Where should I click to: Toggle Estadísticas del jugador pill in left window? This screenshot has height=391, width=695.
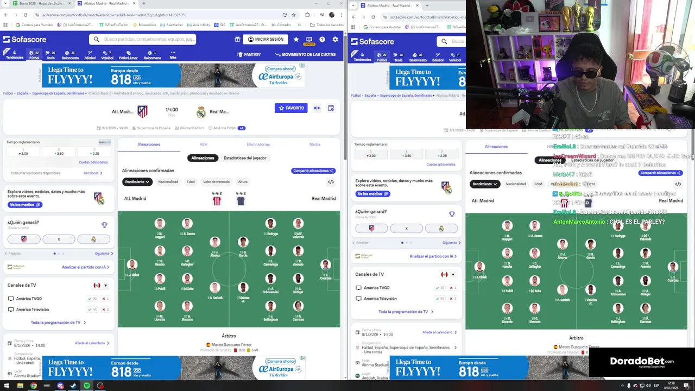coord(245,158)
